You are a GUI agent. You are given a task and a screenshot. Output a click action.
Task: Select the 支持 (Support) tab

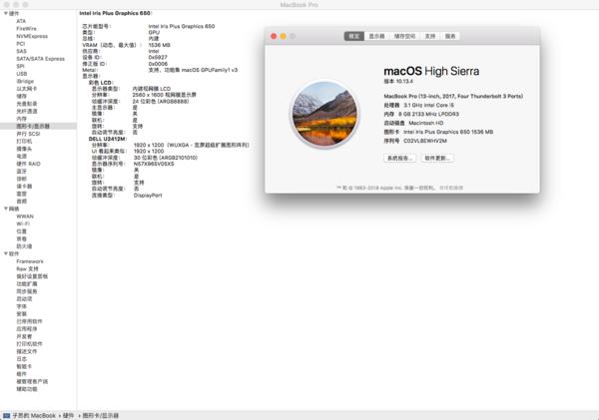point(428,35)
